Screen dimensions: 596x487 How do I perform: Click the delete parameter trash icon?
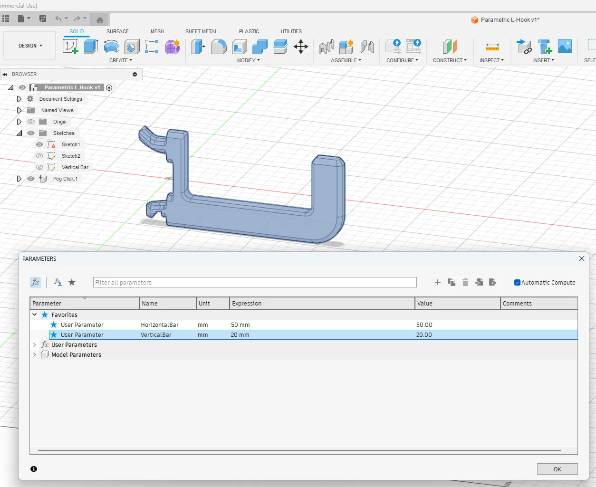tap(465, 282)
